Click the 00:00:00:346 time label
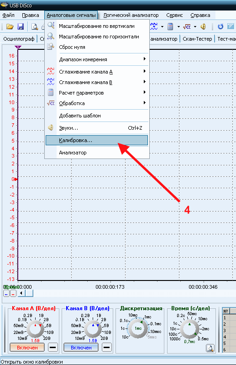Image resolution: width=236 pixels, height=365 pixels. tap(203, 287)
